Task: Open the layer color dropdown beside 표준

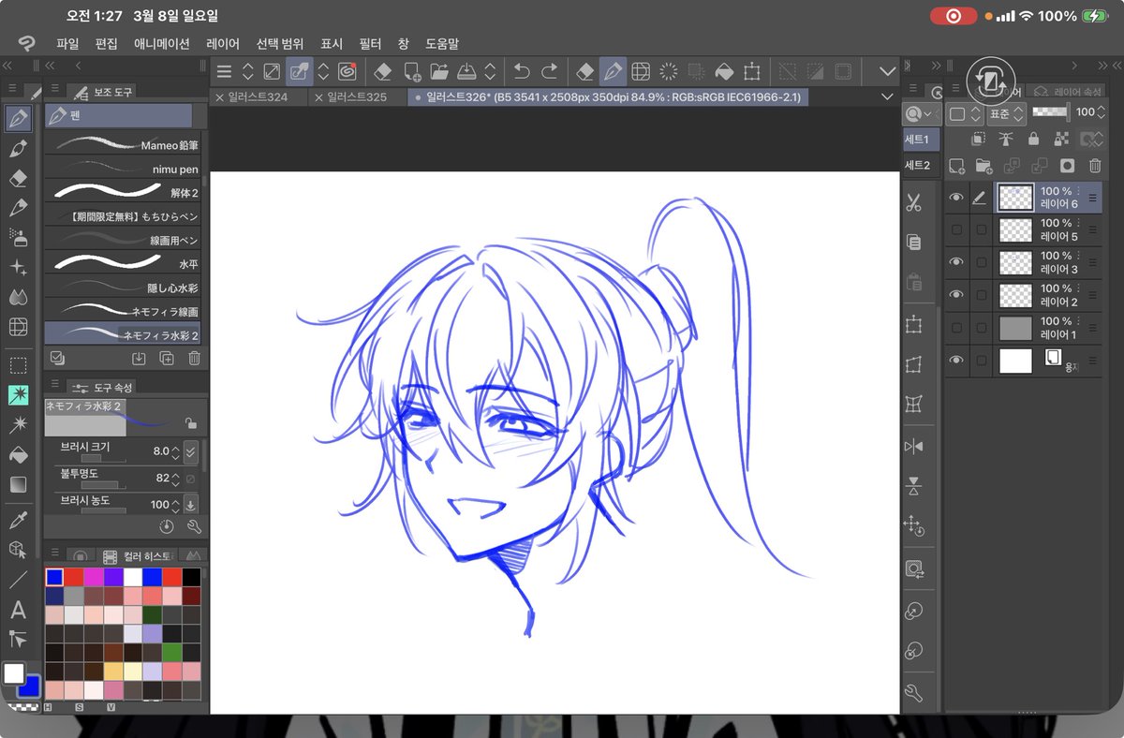Action: pyautogui.click(x=964, y=112)
